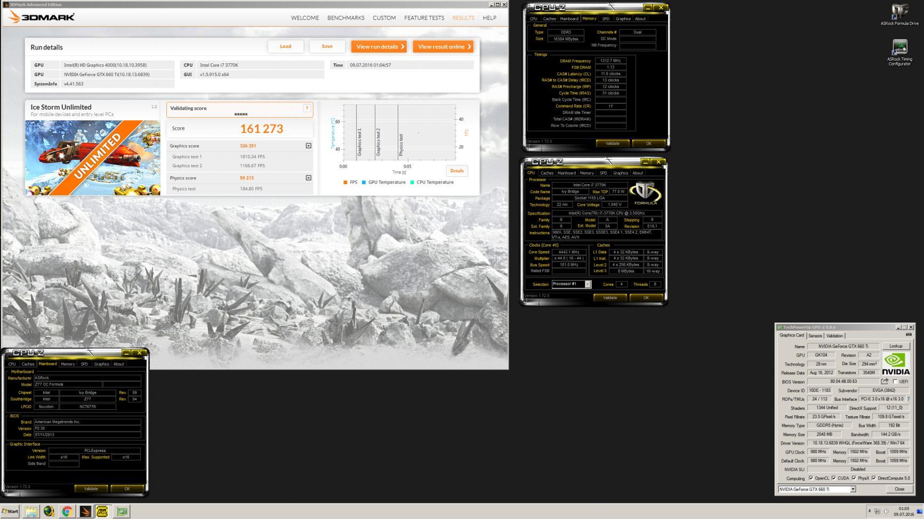Click the show desktop icon beside clock

920,512
